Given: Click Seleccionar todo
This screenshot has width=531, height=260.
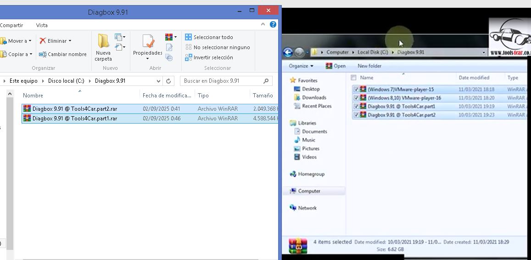Looking at the screenshot, I should point(209,37).
